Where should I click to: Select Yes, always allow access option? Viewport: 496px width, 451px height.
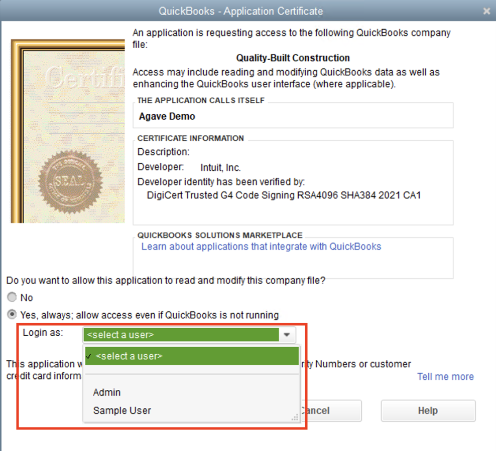(x=12, y=315)
